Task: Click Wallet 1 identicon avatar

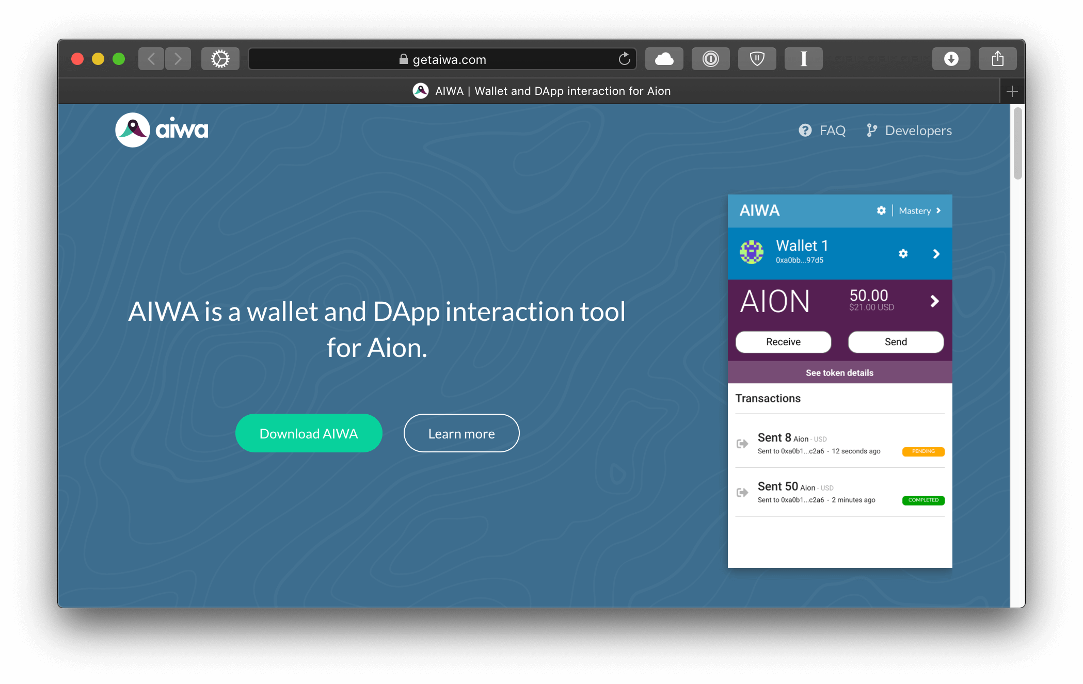Action: pos(752,252)
